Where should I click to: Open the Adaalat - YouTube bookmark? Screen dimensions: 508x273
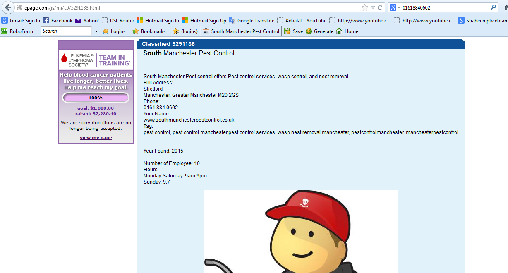(x=302, y=20)
